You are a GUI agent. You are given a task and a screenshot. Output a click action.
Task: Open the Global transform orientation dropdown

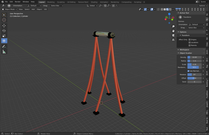point(92,5)
